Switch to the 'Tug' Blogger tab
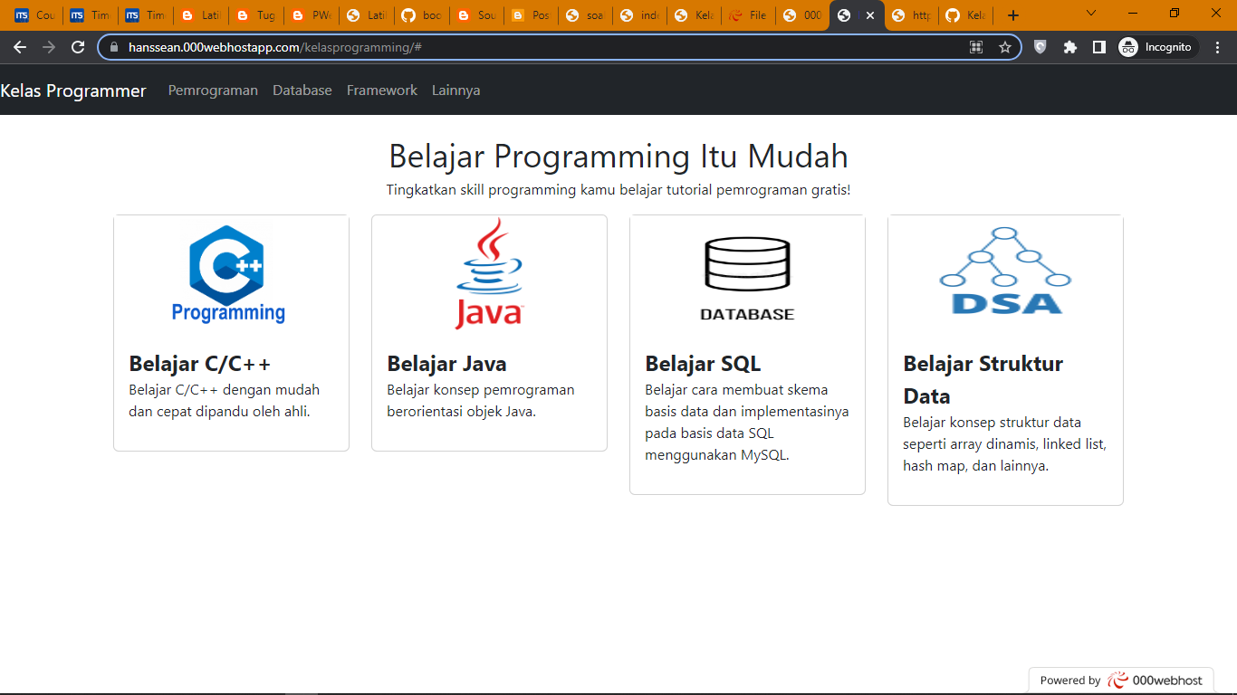 point(255,15)
